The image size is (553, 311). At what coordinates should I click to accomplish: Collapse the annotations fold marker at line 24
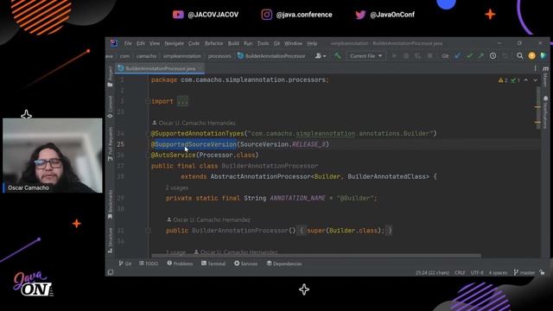[x=148, y=134]
